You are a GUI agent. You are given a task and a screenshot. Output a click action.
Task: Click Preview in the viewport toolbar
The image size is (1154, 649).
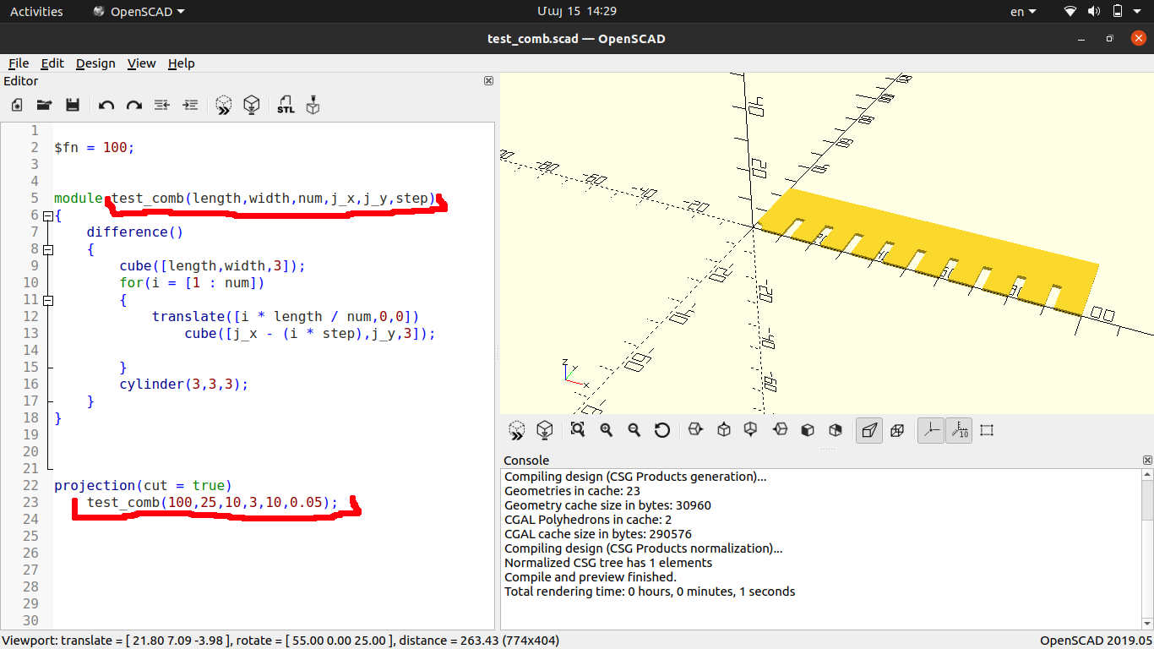pyautogui.click(x=517, y=430)
